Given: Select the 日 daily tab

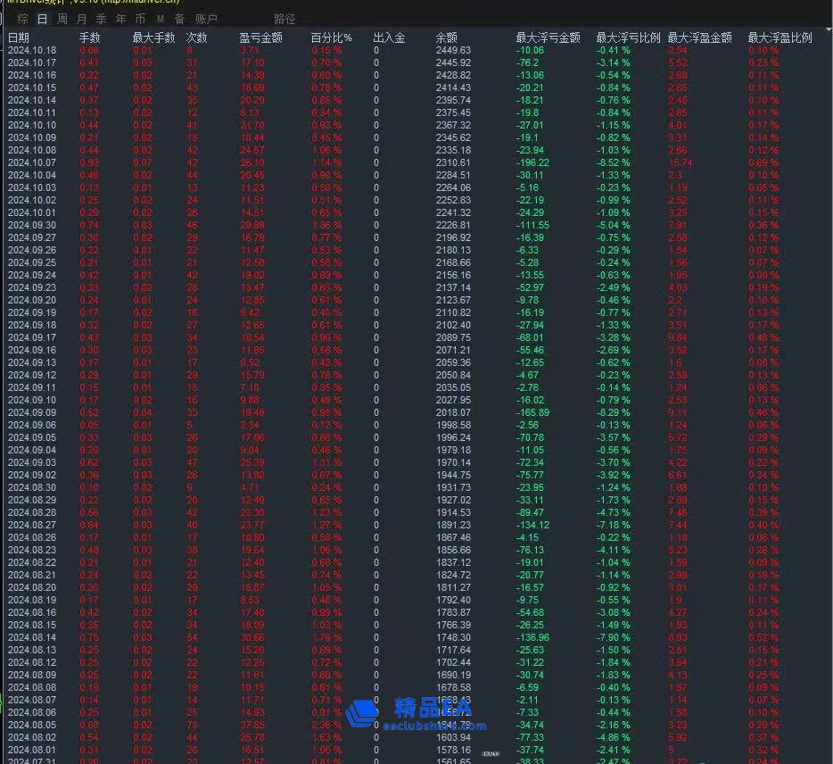Looking at the screenshot, I should [x=42, y=19].
